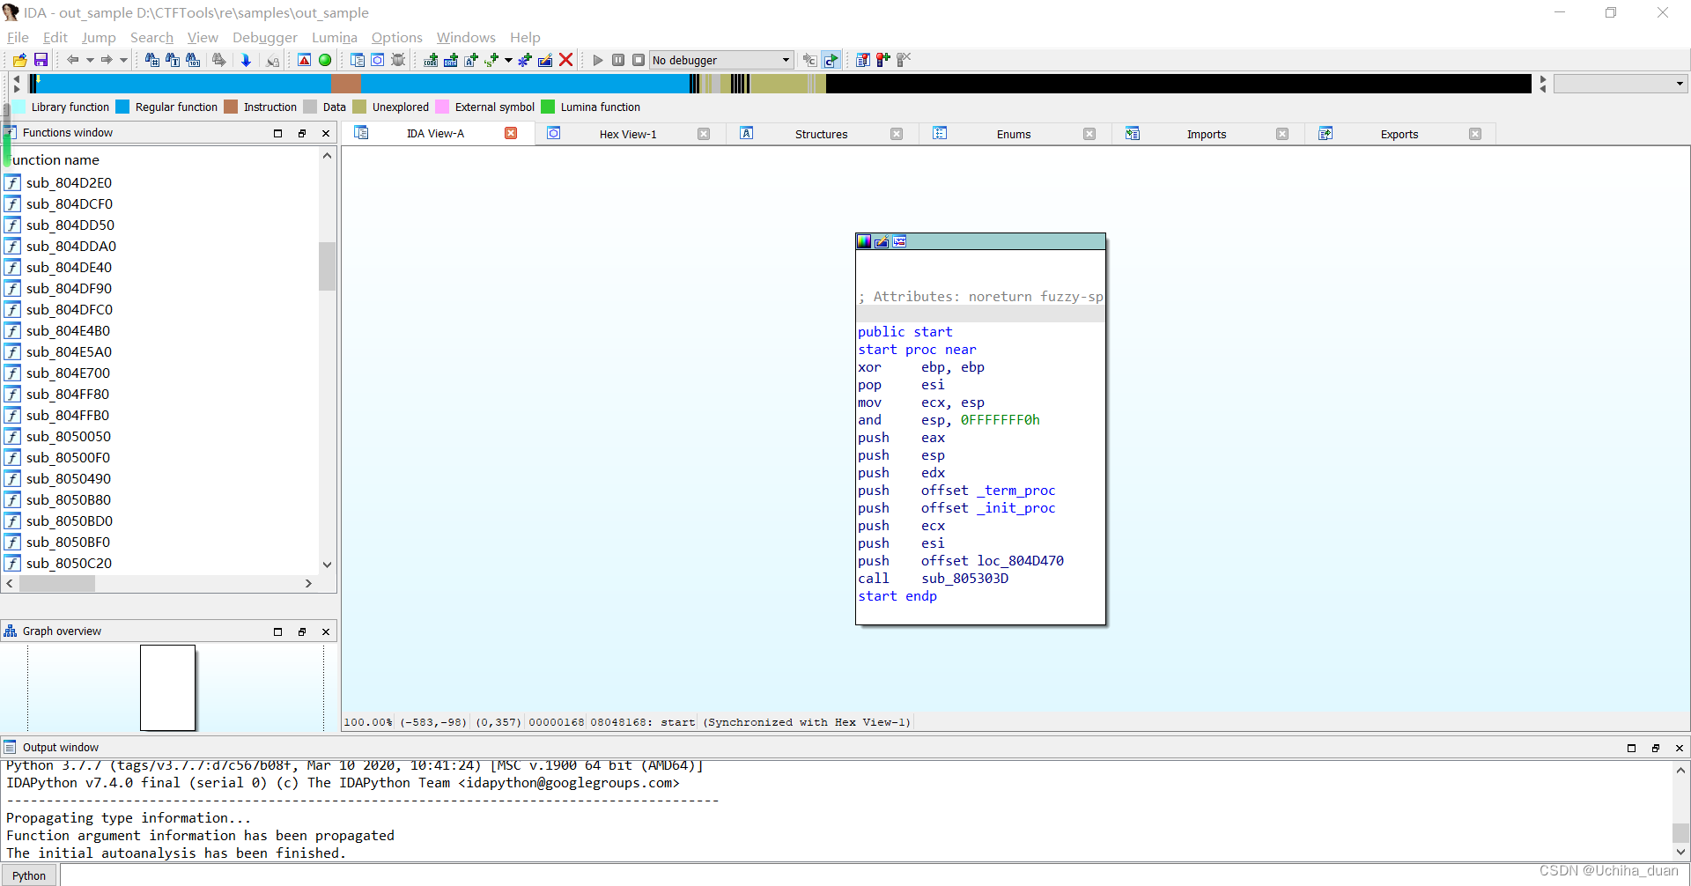This screenshot has height=886, width=1691.
Task: Jump back with left arrow icon
Action: click(73, 60)
